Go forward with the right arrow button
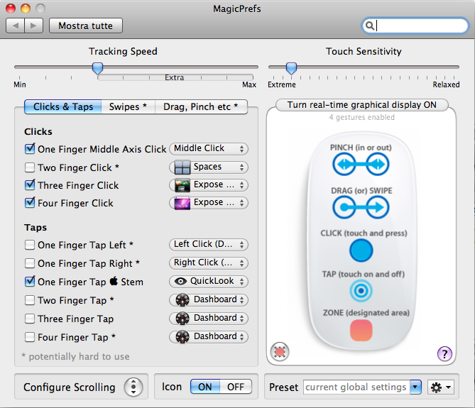This screenshot has width=475, height=408. coord(33,26)
